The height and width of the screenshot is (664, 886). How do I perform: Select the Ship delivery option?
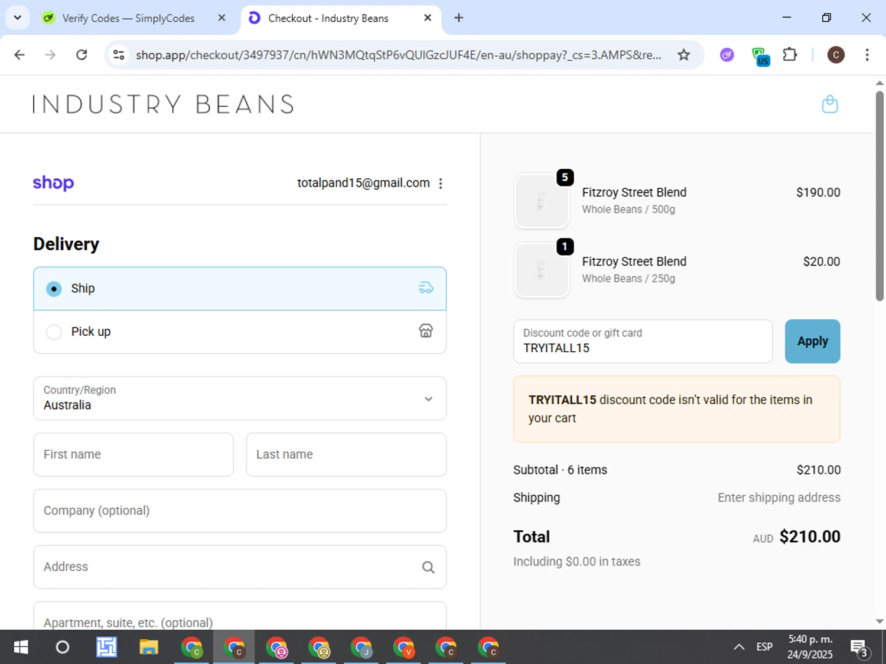tap(240, 289)
